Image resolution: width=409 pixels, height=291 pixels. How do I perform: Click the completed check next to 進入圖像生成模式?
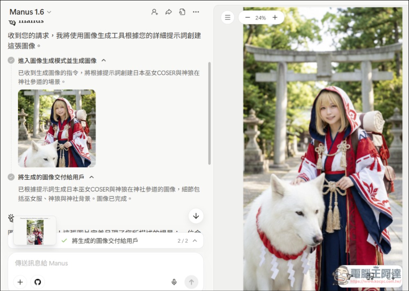coord(11,61)
